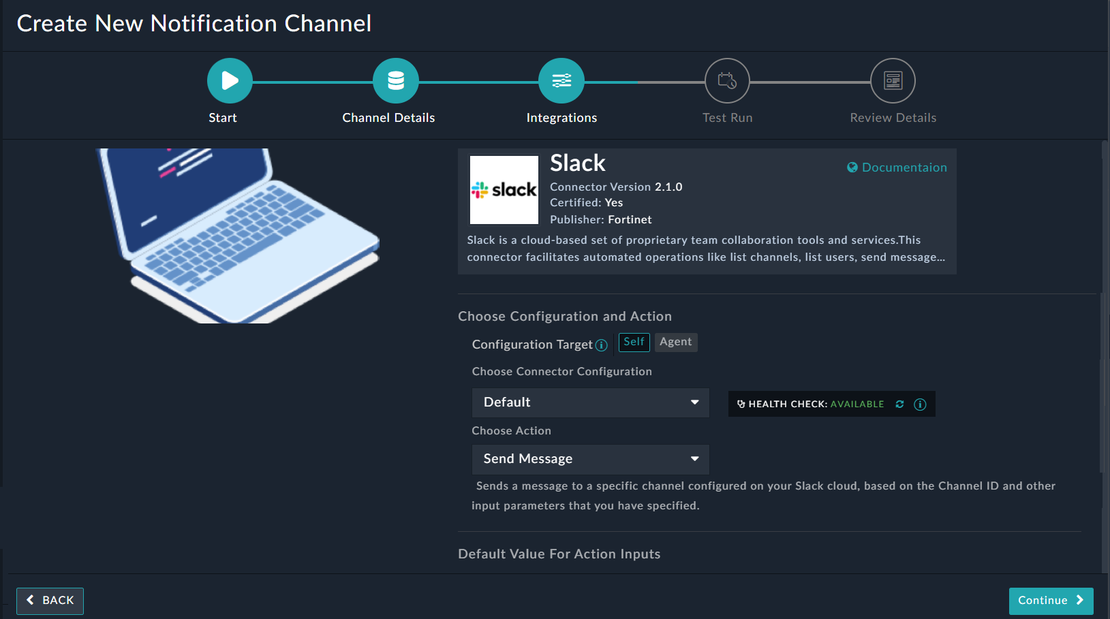Viewport: 1110px width, 619px height.
Task: Open the Slack connector Documentaion link
Action: [904, 167]
